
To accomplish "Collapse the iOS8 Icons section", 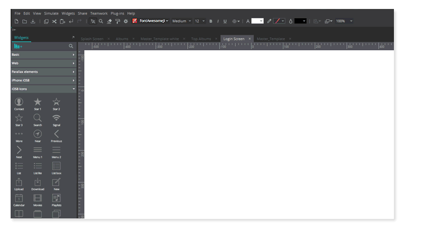I will coord(44,89).
